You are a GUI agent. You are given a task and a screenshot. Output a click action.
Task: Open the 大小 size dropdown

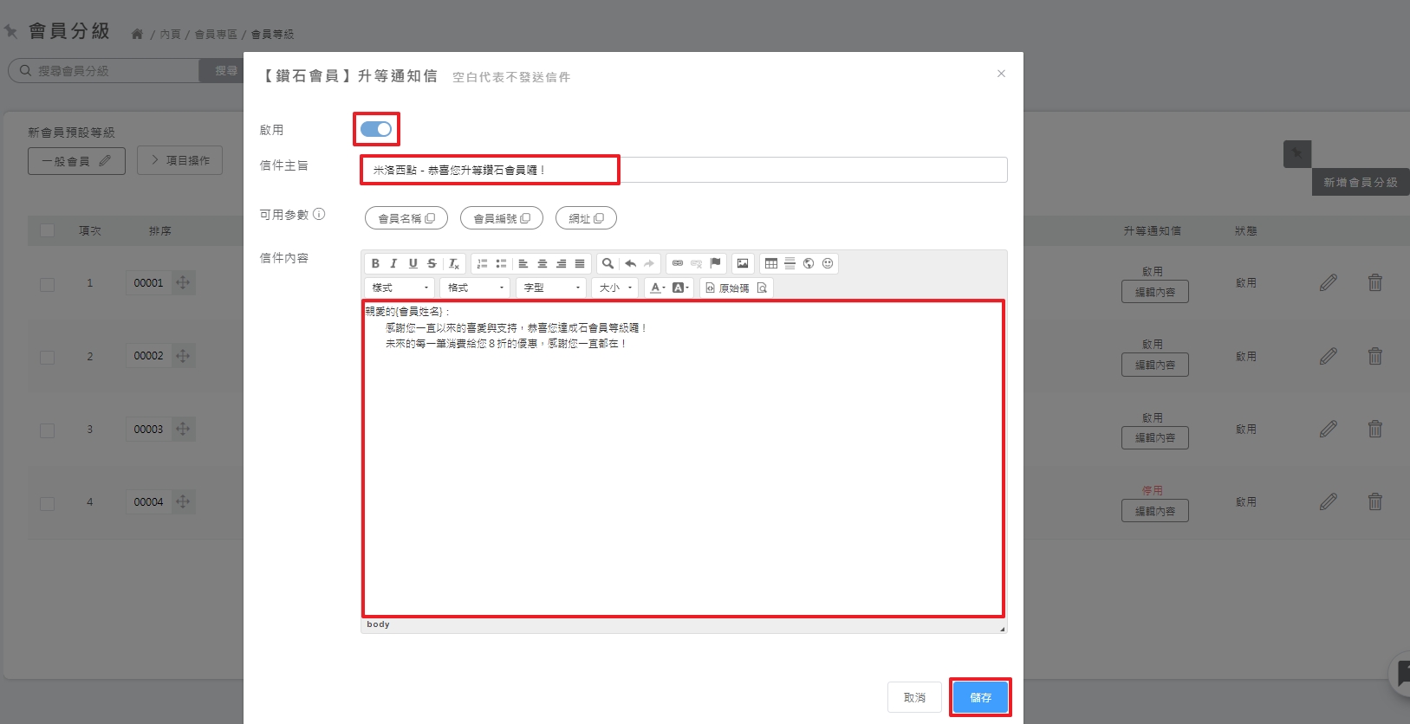point(616,288)
